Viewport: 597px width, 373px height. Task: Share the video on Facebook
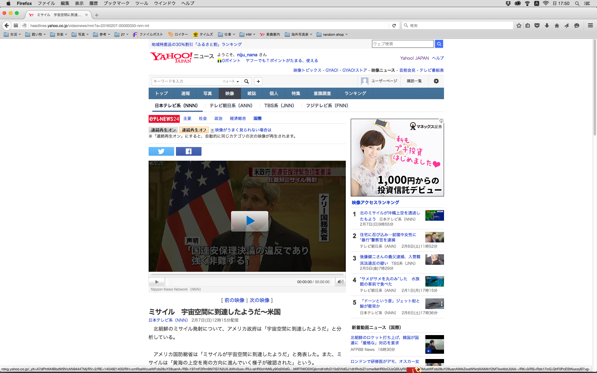click(x=188, y=151)
